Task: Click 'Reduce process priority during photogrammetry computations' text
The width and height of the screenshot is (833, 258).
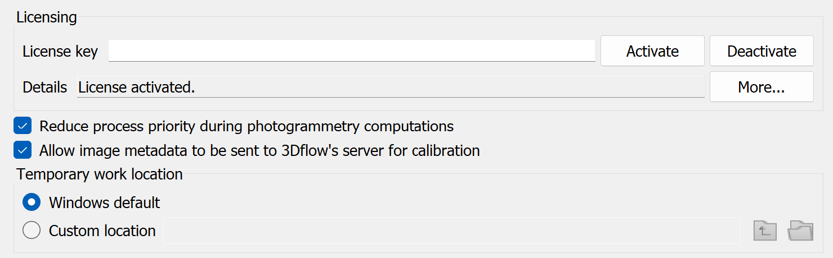Action: click(x=247, y=126)
